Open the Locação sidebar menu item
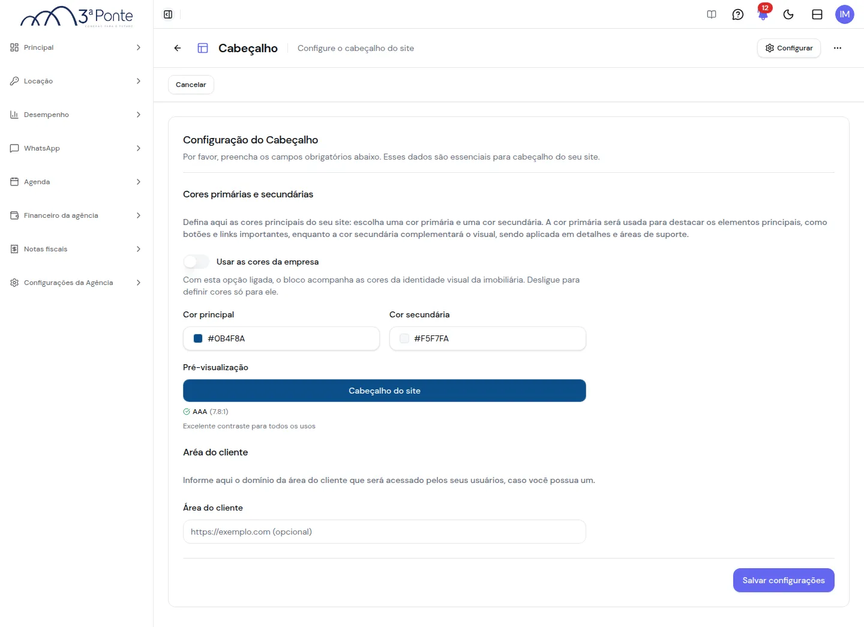 click(x=76, y=81)
